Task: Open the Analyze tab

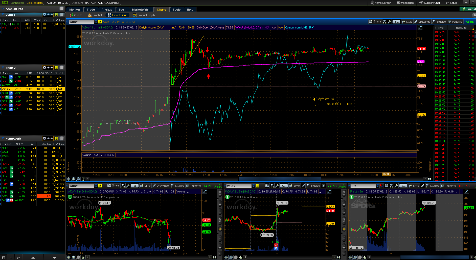Action: pyautogui.click(x=107, y=10)
